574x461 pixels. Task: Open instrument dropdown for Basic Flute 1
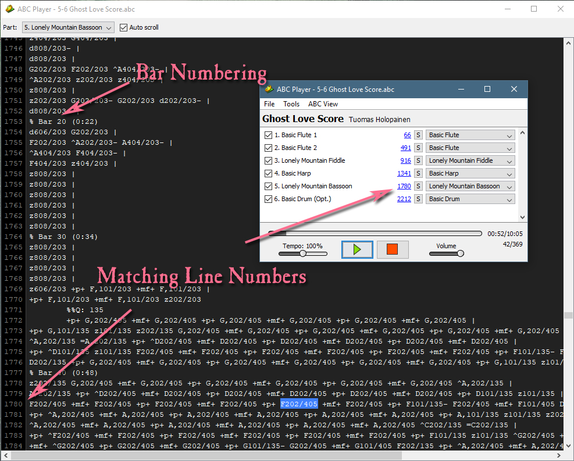point(470,135)
